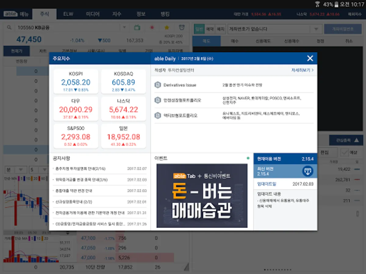Switch to the 주식 tab
366x274 pixels.
pos(44,14)
